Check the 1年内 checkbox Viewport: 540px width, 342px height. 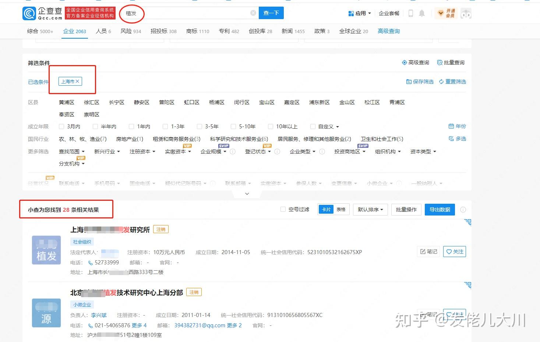click(131, 127)
